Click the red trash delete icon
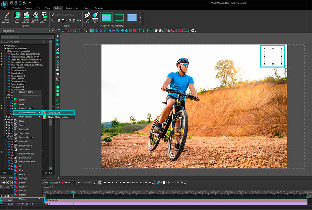This screenshot has height=210, width=312. click(x=71, y=30)
